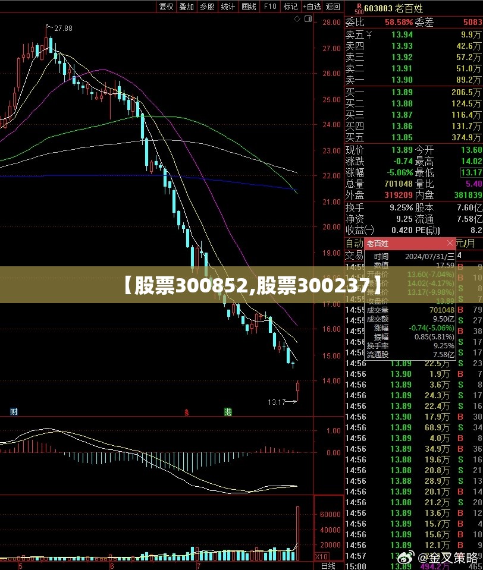The image size is (483, 570).
Task: Select the 13.17 low price label
Action: point(277,402)
